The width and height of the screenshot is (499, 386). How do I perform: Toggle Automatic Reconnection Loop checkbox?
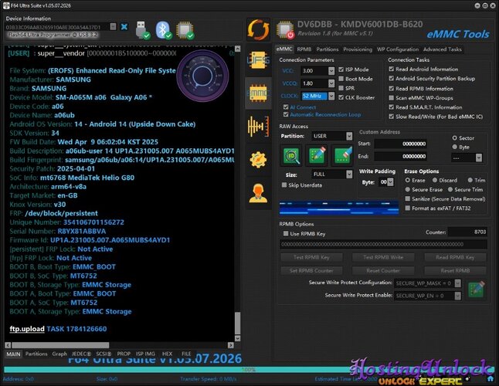coord(286,114)
